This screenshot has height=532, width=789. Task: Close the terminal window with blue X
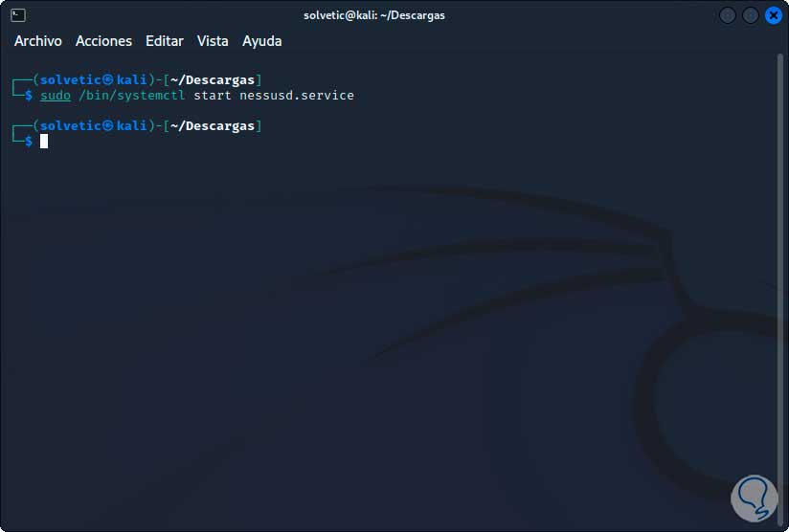click(x=774, y=15)
